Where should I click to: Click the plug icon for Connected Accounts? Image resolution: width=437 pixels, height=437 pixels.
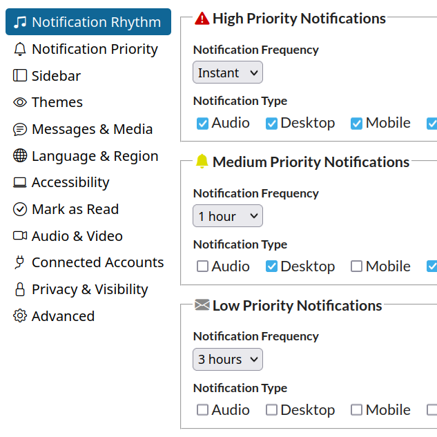[x=20, y=262]
